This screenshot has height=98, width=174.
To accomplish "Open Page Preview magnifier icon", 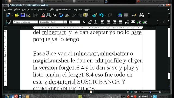I will click(54, 15).
